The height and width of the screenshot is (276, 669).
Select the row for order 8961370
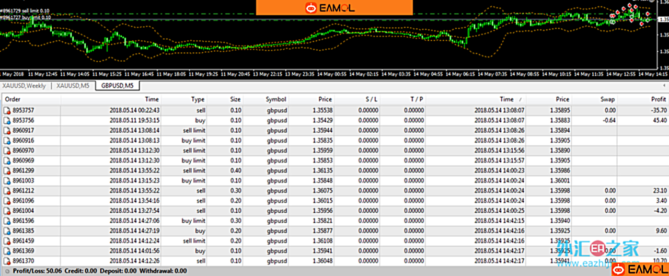[209, 261]
